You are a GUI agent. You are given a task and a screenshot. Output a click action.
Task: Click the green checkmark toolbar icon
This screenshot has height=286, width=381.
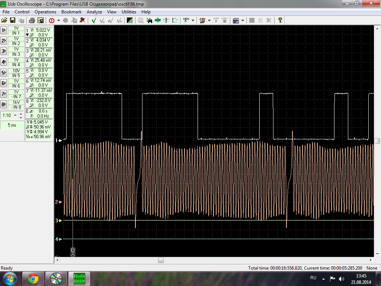(93, 20)
